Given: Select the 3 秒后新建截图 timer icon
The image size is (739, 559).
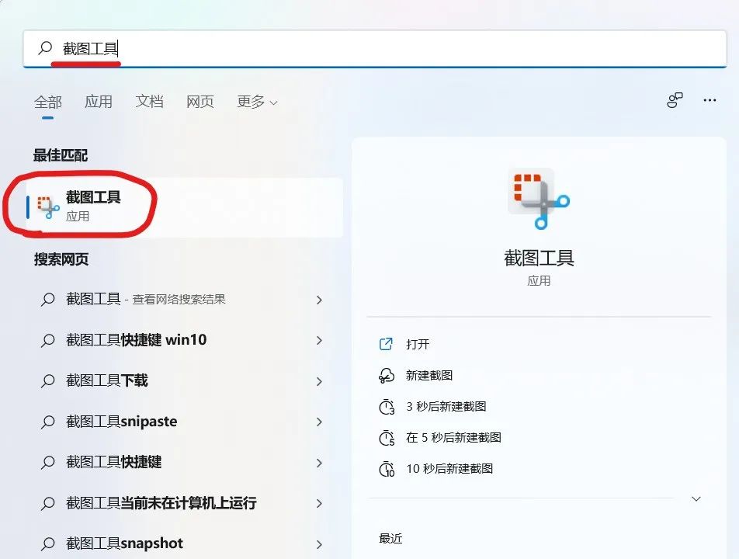Looking at the screenshot, I should [x=387, y=406].
